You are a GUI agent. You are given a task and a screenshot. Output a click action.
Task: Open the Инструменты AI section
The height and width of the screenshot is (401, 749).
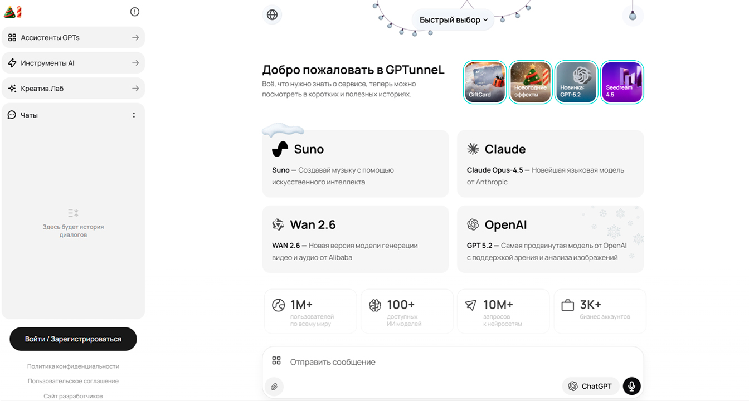pyautogui.click(x=73, y=62)
